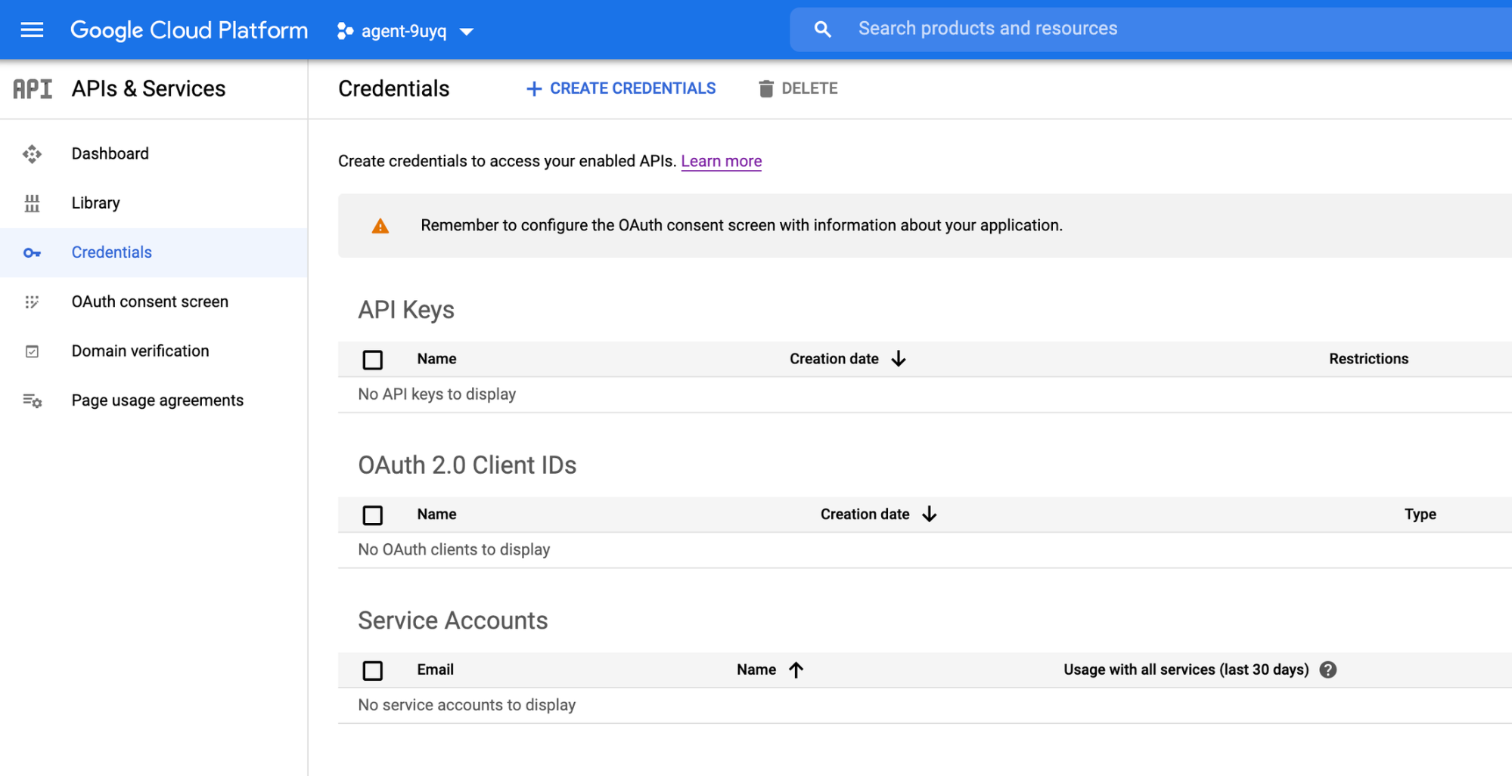Sort Service Accounts by Email
This screenshot has width=1512, height=776.
(x=435, y=669)
